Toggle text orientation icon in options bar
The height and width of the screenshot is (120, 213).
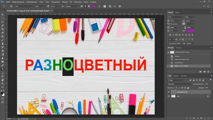[x=11, y=6]
